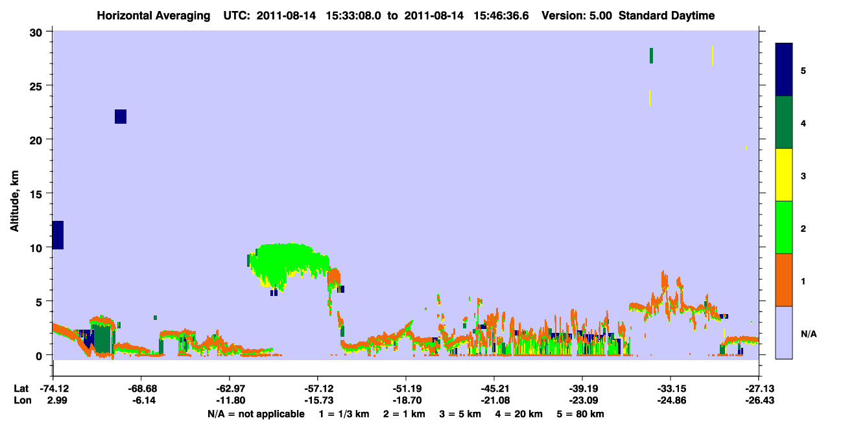The image size is (843, 432).
Task: Click the 'Lat' axis row label
Action: click(21, 389)
